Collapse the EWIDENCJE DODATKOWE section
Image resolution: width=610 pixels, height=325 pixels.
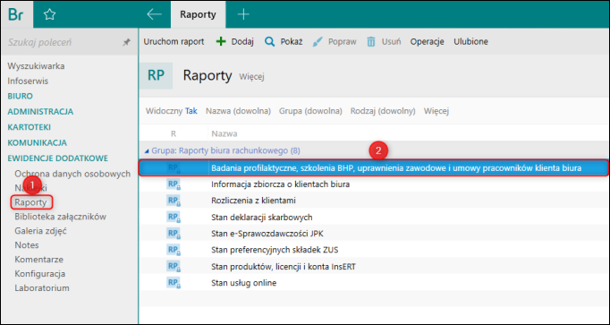click(58, 158)
